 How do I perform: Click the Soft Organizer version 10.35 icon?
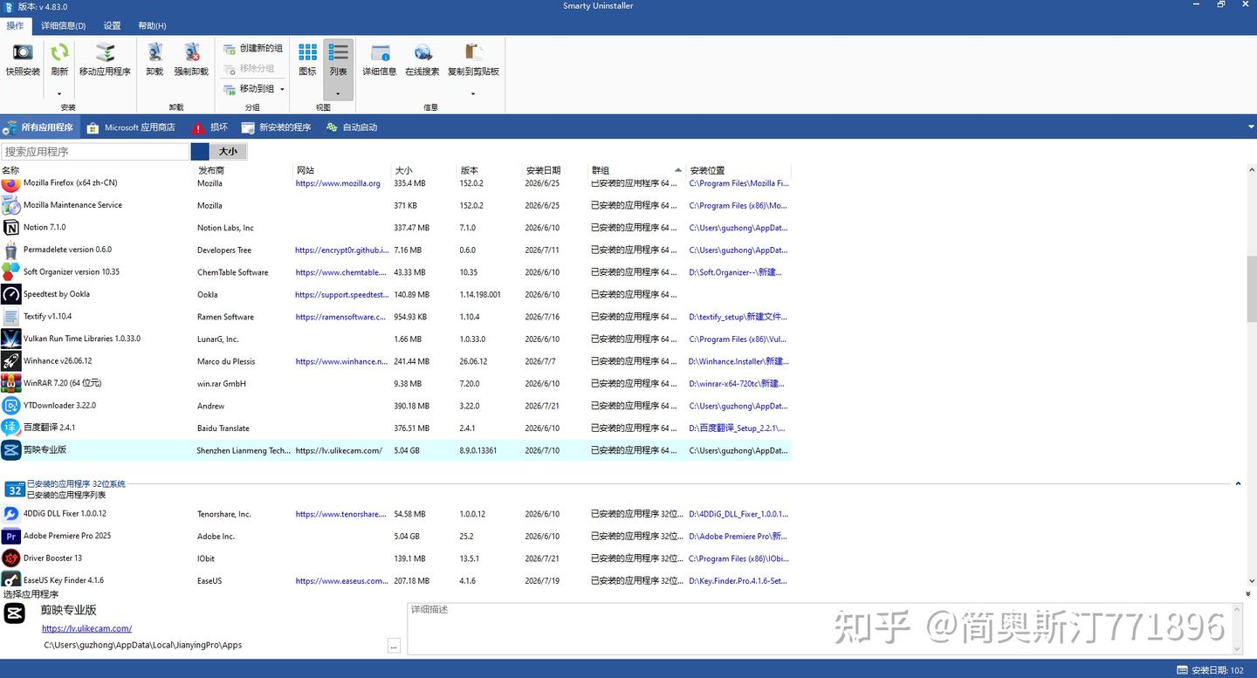[10, 272]
